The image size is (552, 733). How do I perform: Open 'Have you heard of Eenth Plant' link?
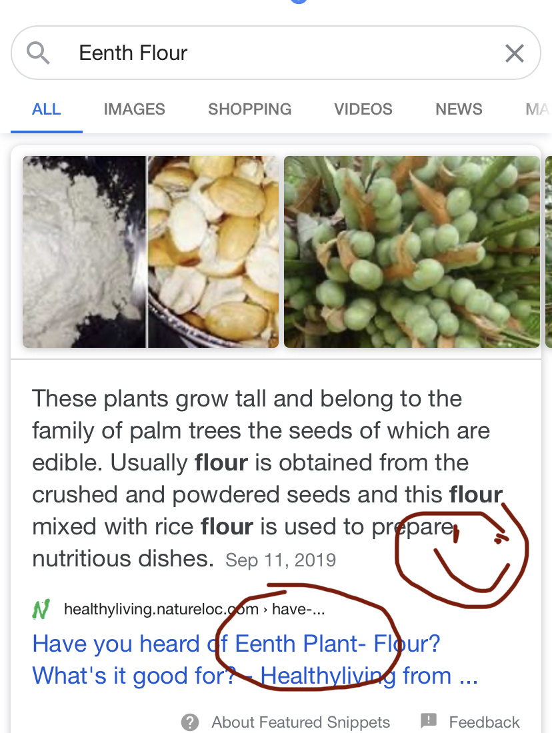(255, 660)
